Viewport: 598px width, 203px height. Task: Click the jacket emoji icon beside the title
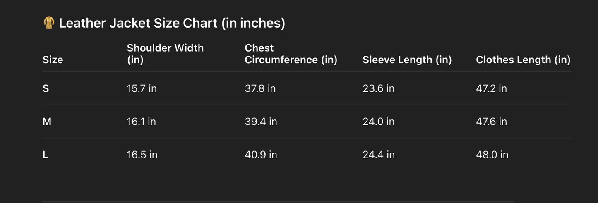[49, 23]
